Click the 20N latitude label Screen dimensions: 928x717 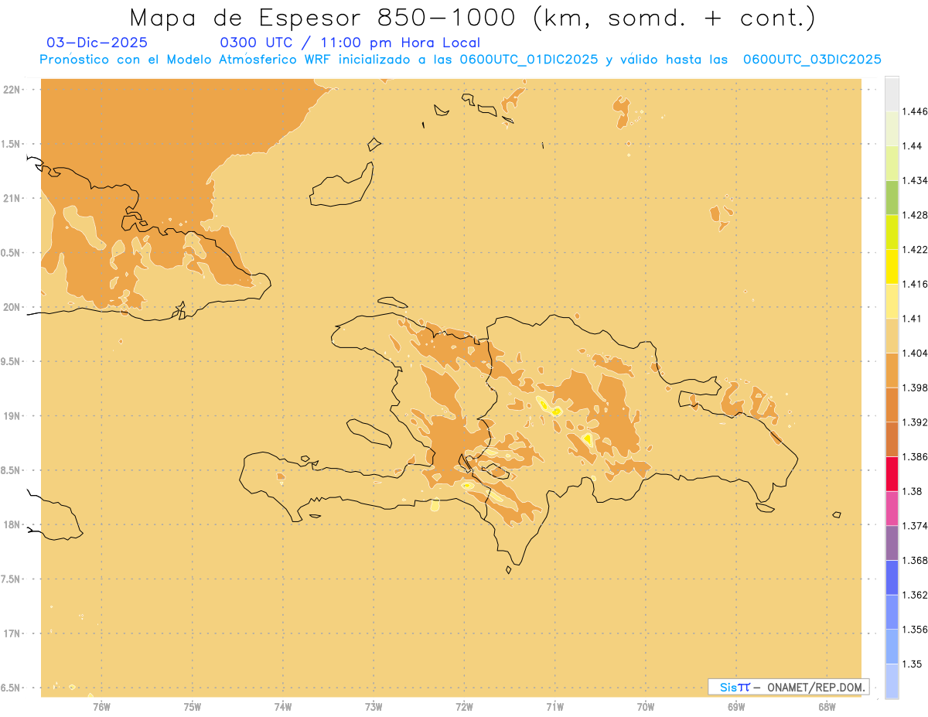[12, 307]
